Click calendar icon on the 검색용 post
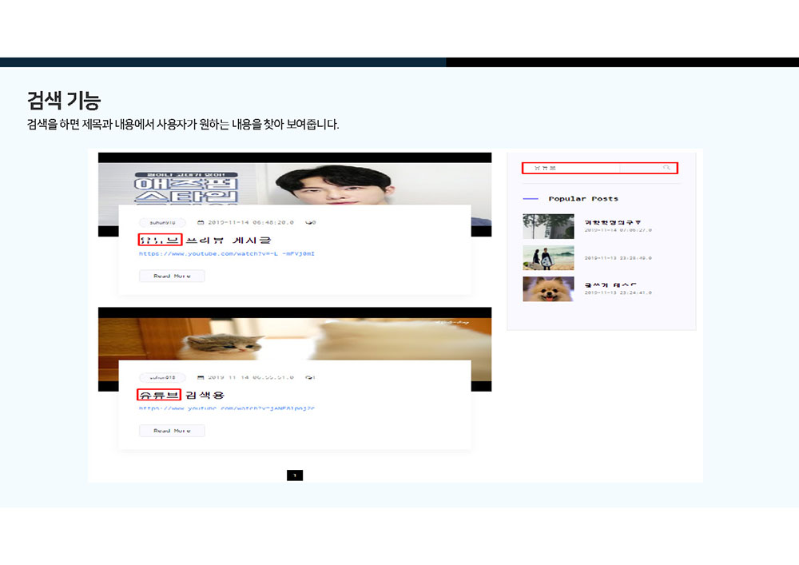The width and height of the screenshot is (799, 565). point(201,377)
